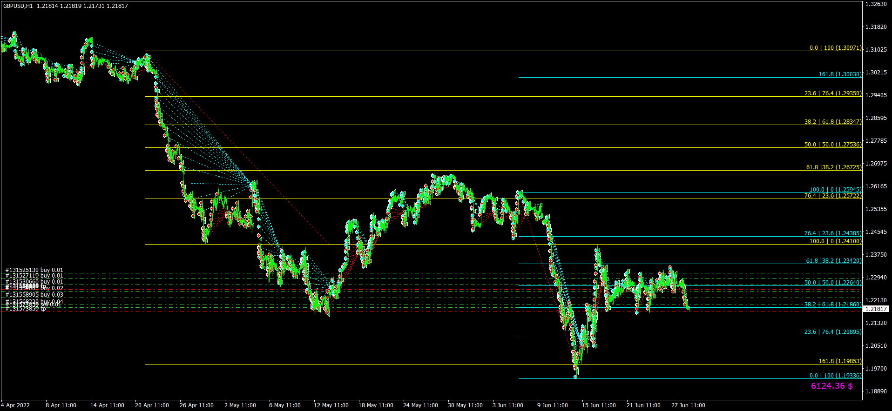Image resolution: width=892 pixels, height=411 pixels.
Task: Select the #131573859 tp label
Action: click(x=26, y=309)
